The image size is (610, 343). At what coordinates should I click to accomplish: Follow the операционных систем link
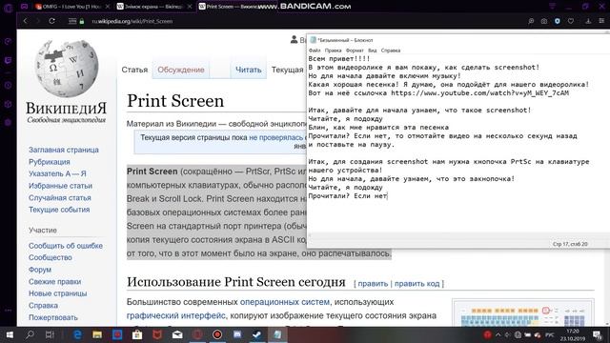coord(285,302)
